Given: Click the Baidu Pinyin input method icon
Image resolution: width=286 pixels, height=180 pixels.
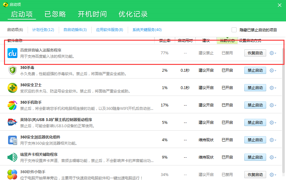Looking at the screenshot, I should [x=12, y=53].
